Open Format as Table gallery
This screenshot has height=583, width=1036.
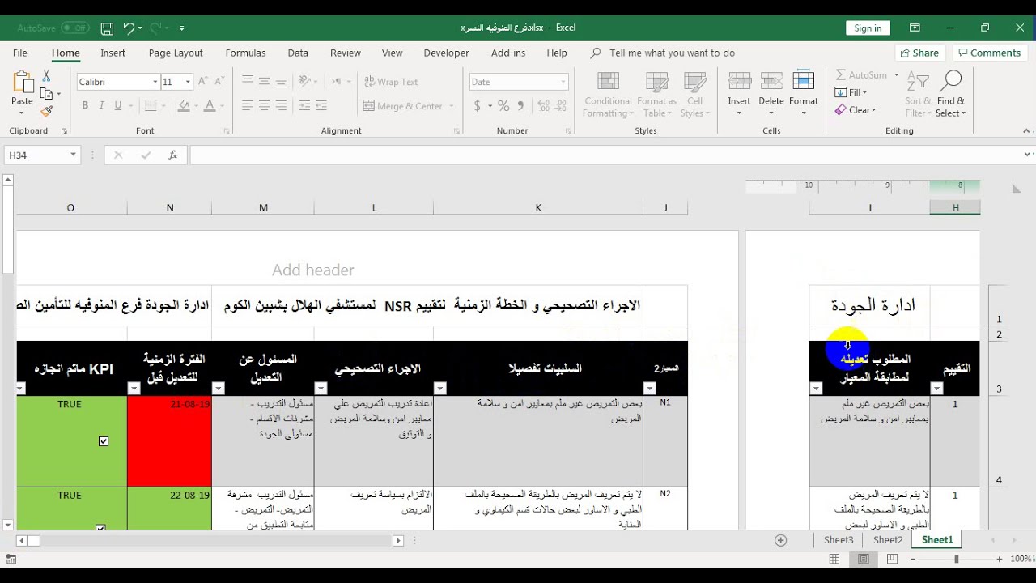656,95
